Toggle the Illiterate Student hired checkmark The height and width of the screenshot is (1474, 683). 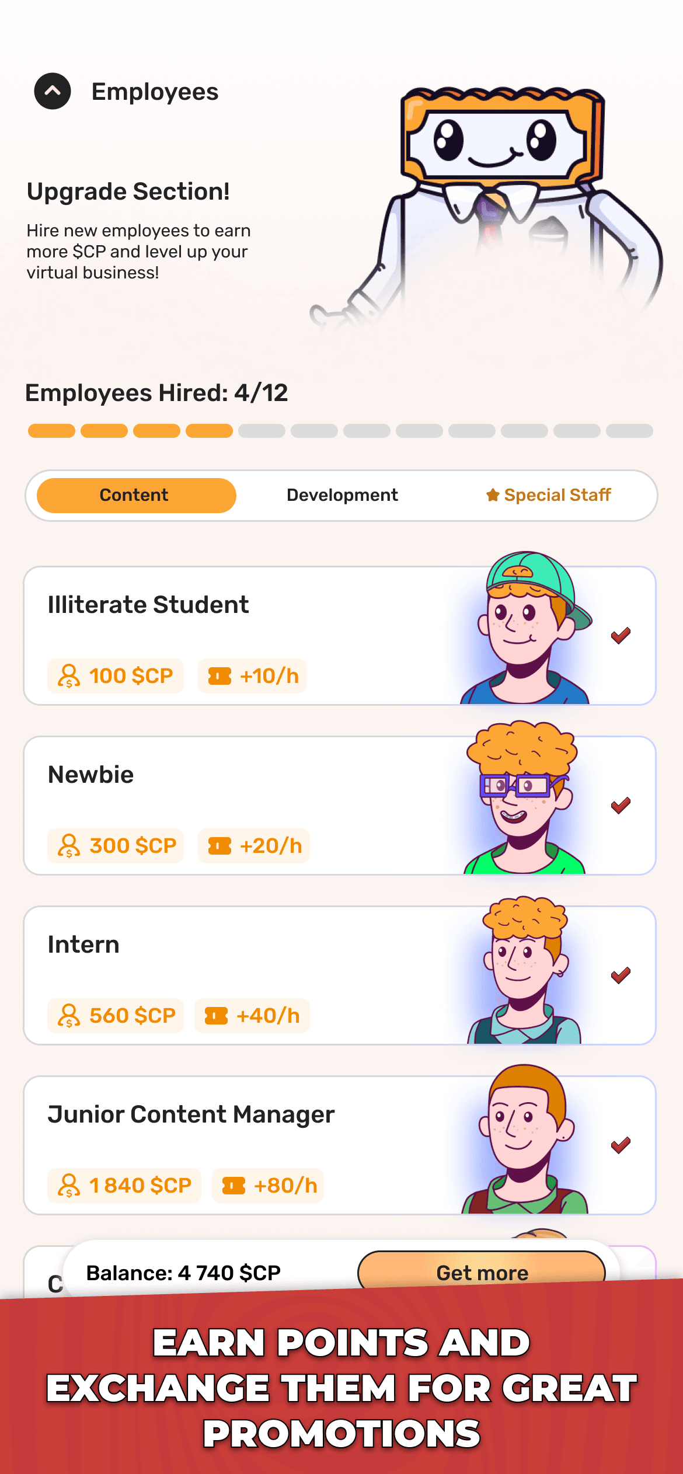pyautogui.click(x=621, y=635)
